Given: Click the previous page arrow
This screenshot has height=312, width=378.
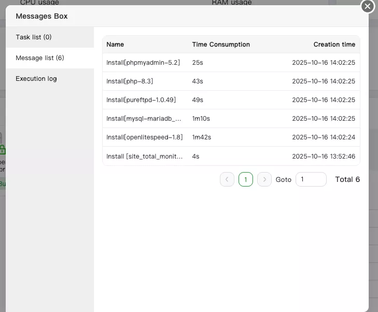Looking at the screenshot, I should click(227, 179).
